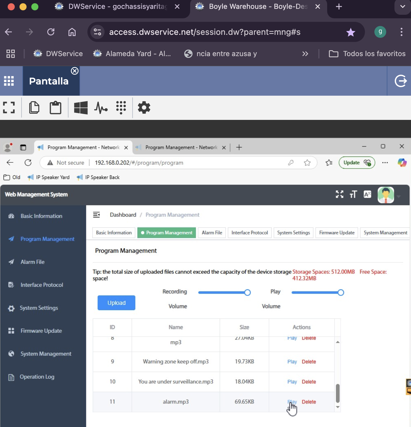Toggle web system fullscreen icon

click(340, 194)
